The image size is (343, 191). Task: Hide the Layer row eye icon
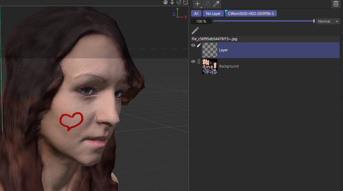point(193,45)
